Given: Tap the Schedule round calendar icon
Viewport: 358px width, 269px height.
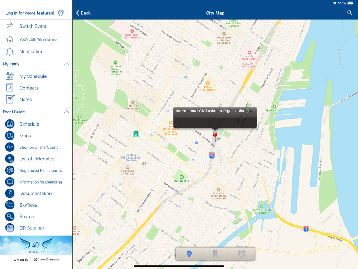Looking at the screenshot, I should pos(10,124).
